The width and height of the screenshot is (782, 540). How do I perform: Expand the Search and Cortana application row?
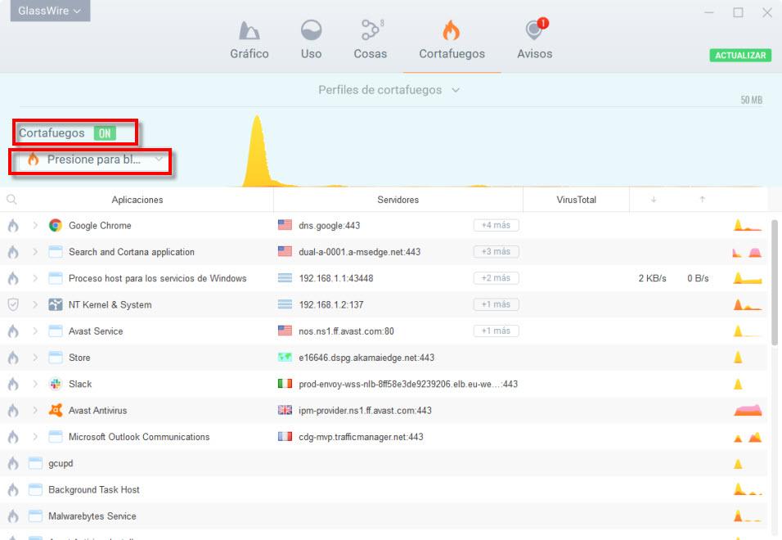click(35, 252)
